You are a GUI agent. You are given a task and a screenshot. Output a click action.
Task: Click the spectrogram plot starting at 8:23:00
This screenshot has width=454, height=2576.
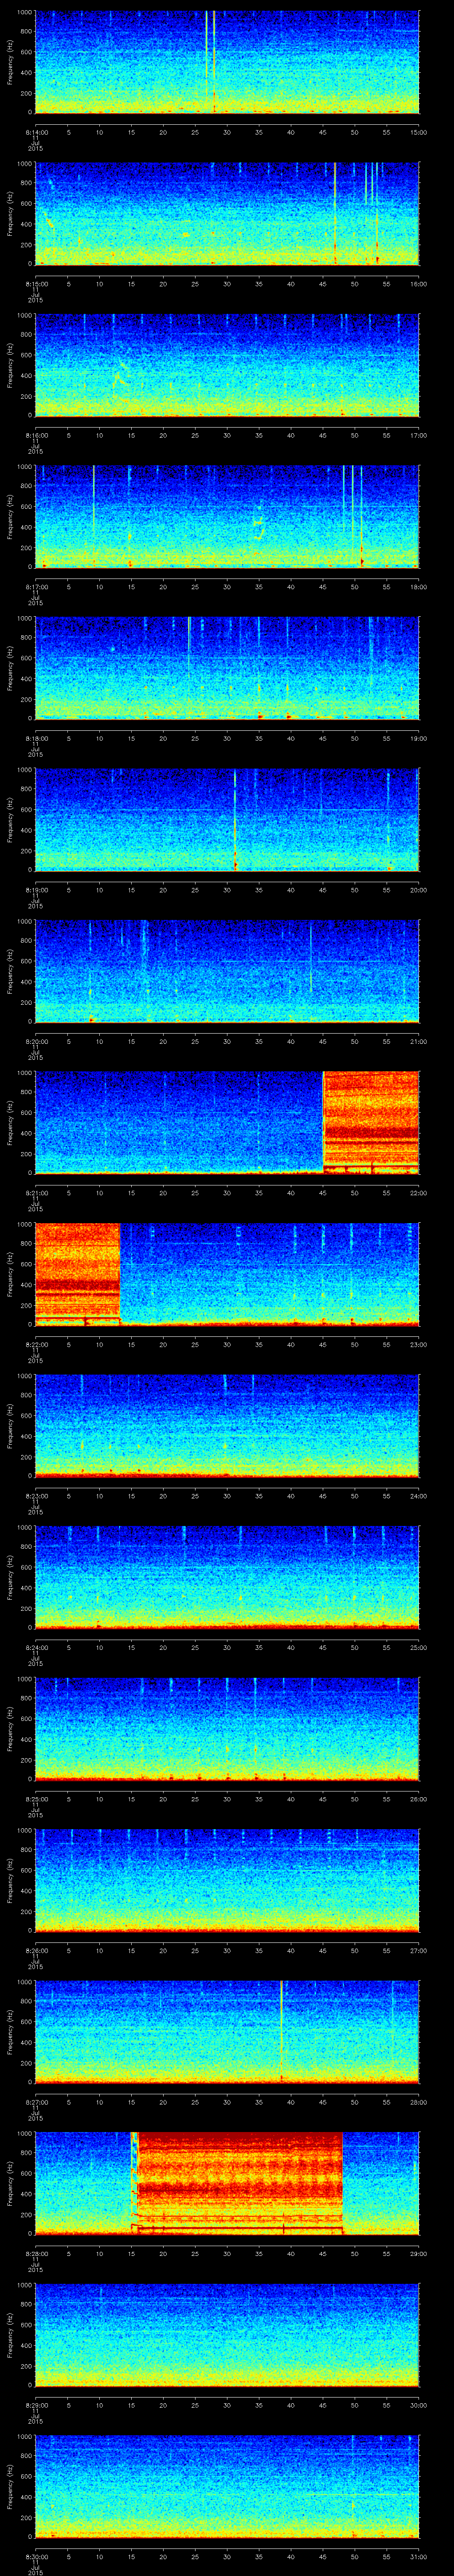tap(227, 1425)
